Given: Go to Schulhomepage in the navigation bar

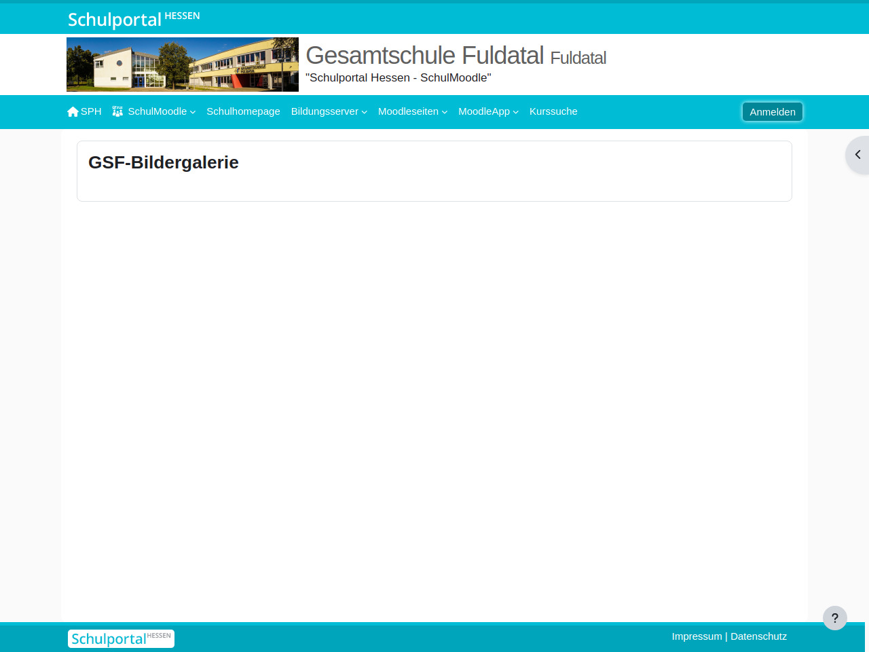Looking at the screenshot, I should [243, 111].
